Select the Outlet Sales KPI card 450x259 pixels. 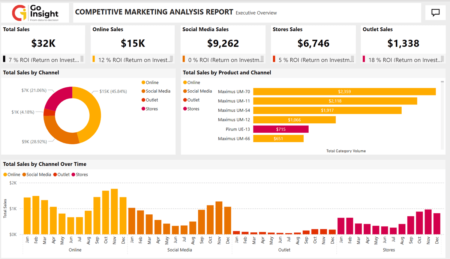pyautogui.click(x=403, y=41)
